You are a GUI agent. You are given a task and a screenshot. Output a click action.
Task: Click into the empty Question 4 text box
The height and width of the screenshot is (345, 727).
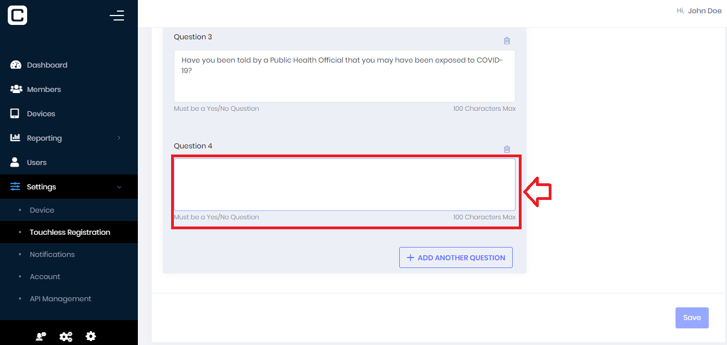(x=344, y=184)
